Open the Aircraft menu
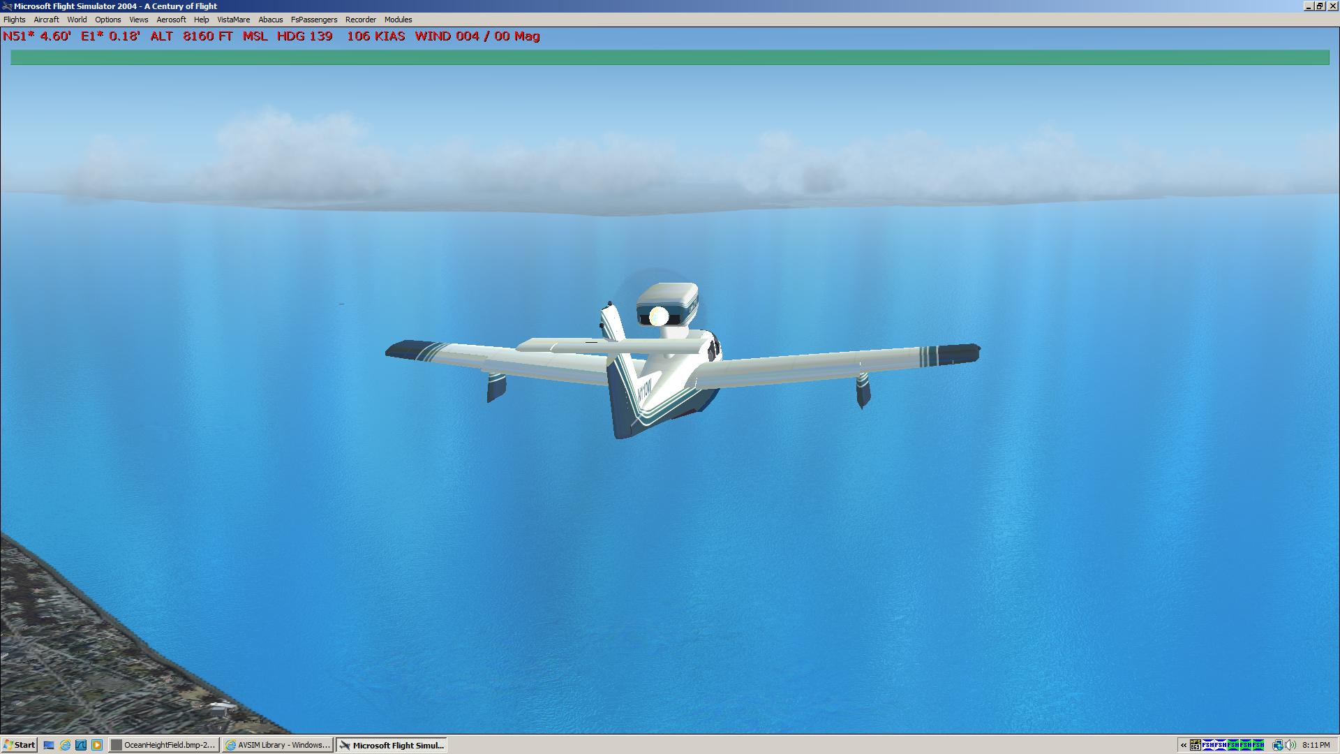 [x=46, y=20]
